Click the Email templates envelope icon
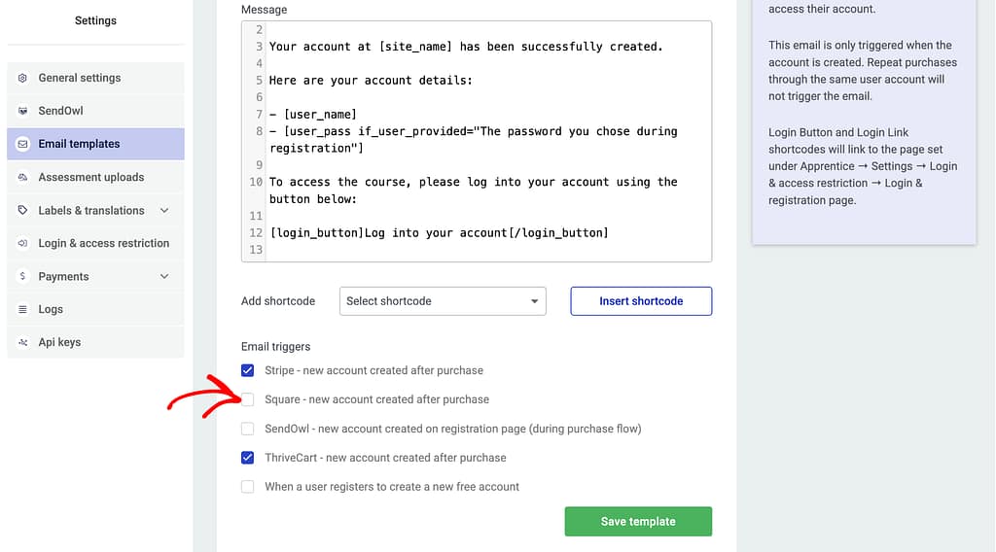Image resolution: width=996 pixels, height=552 pixels. pos(22,144)
